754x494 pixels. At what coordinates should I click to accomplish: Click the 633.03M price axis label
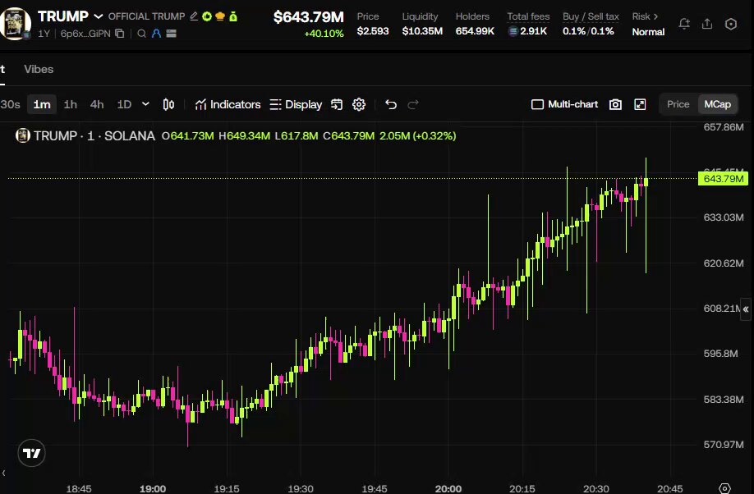pos(724,217)
